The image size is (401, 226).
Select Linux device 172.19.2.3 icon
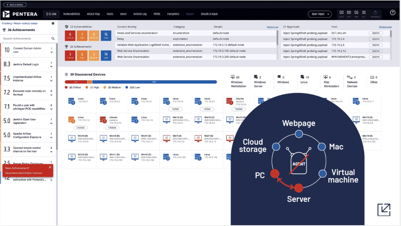coord(135,101)
